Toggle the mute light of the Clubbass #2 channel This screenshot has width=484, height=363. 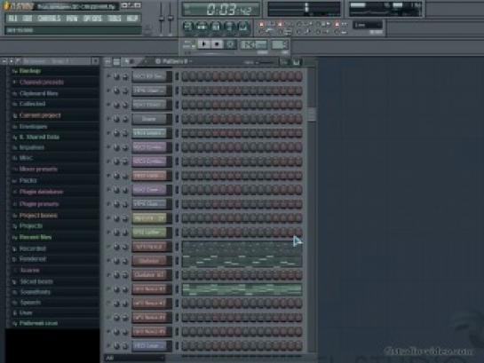pos(108,275)
